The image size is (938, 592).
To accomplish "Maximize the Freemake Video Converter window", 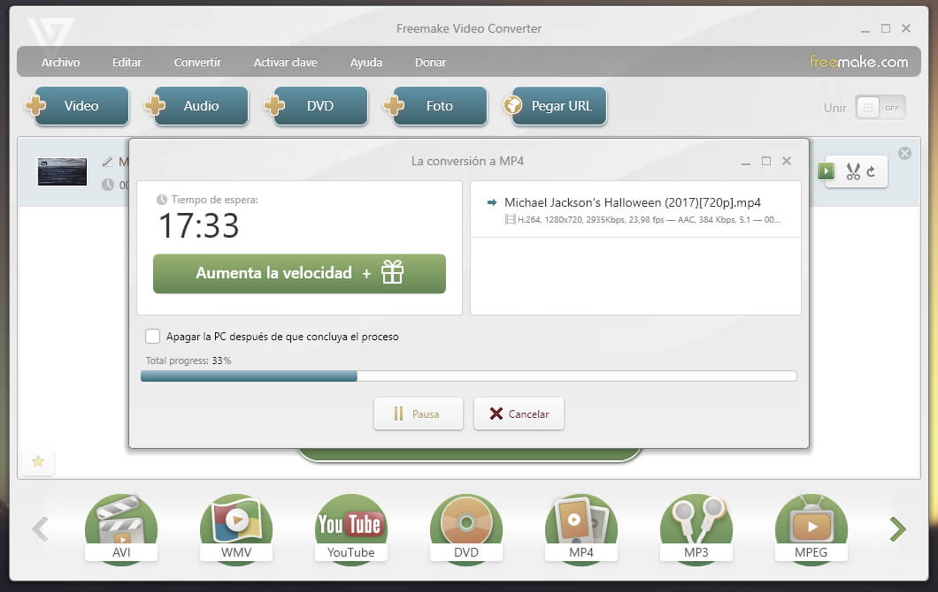I will pyautogui.click(x=886, y=28).
